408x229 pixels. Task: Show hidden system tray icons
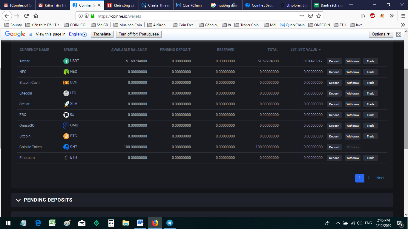(x=338, y=223)
